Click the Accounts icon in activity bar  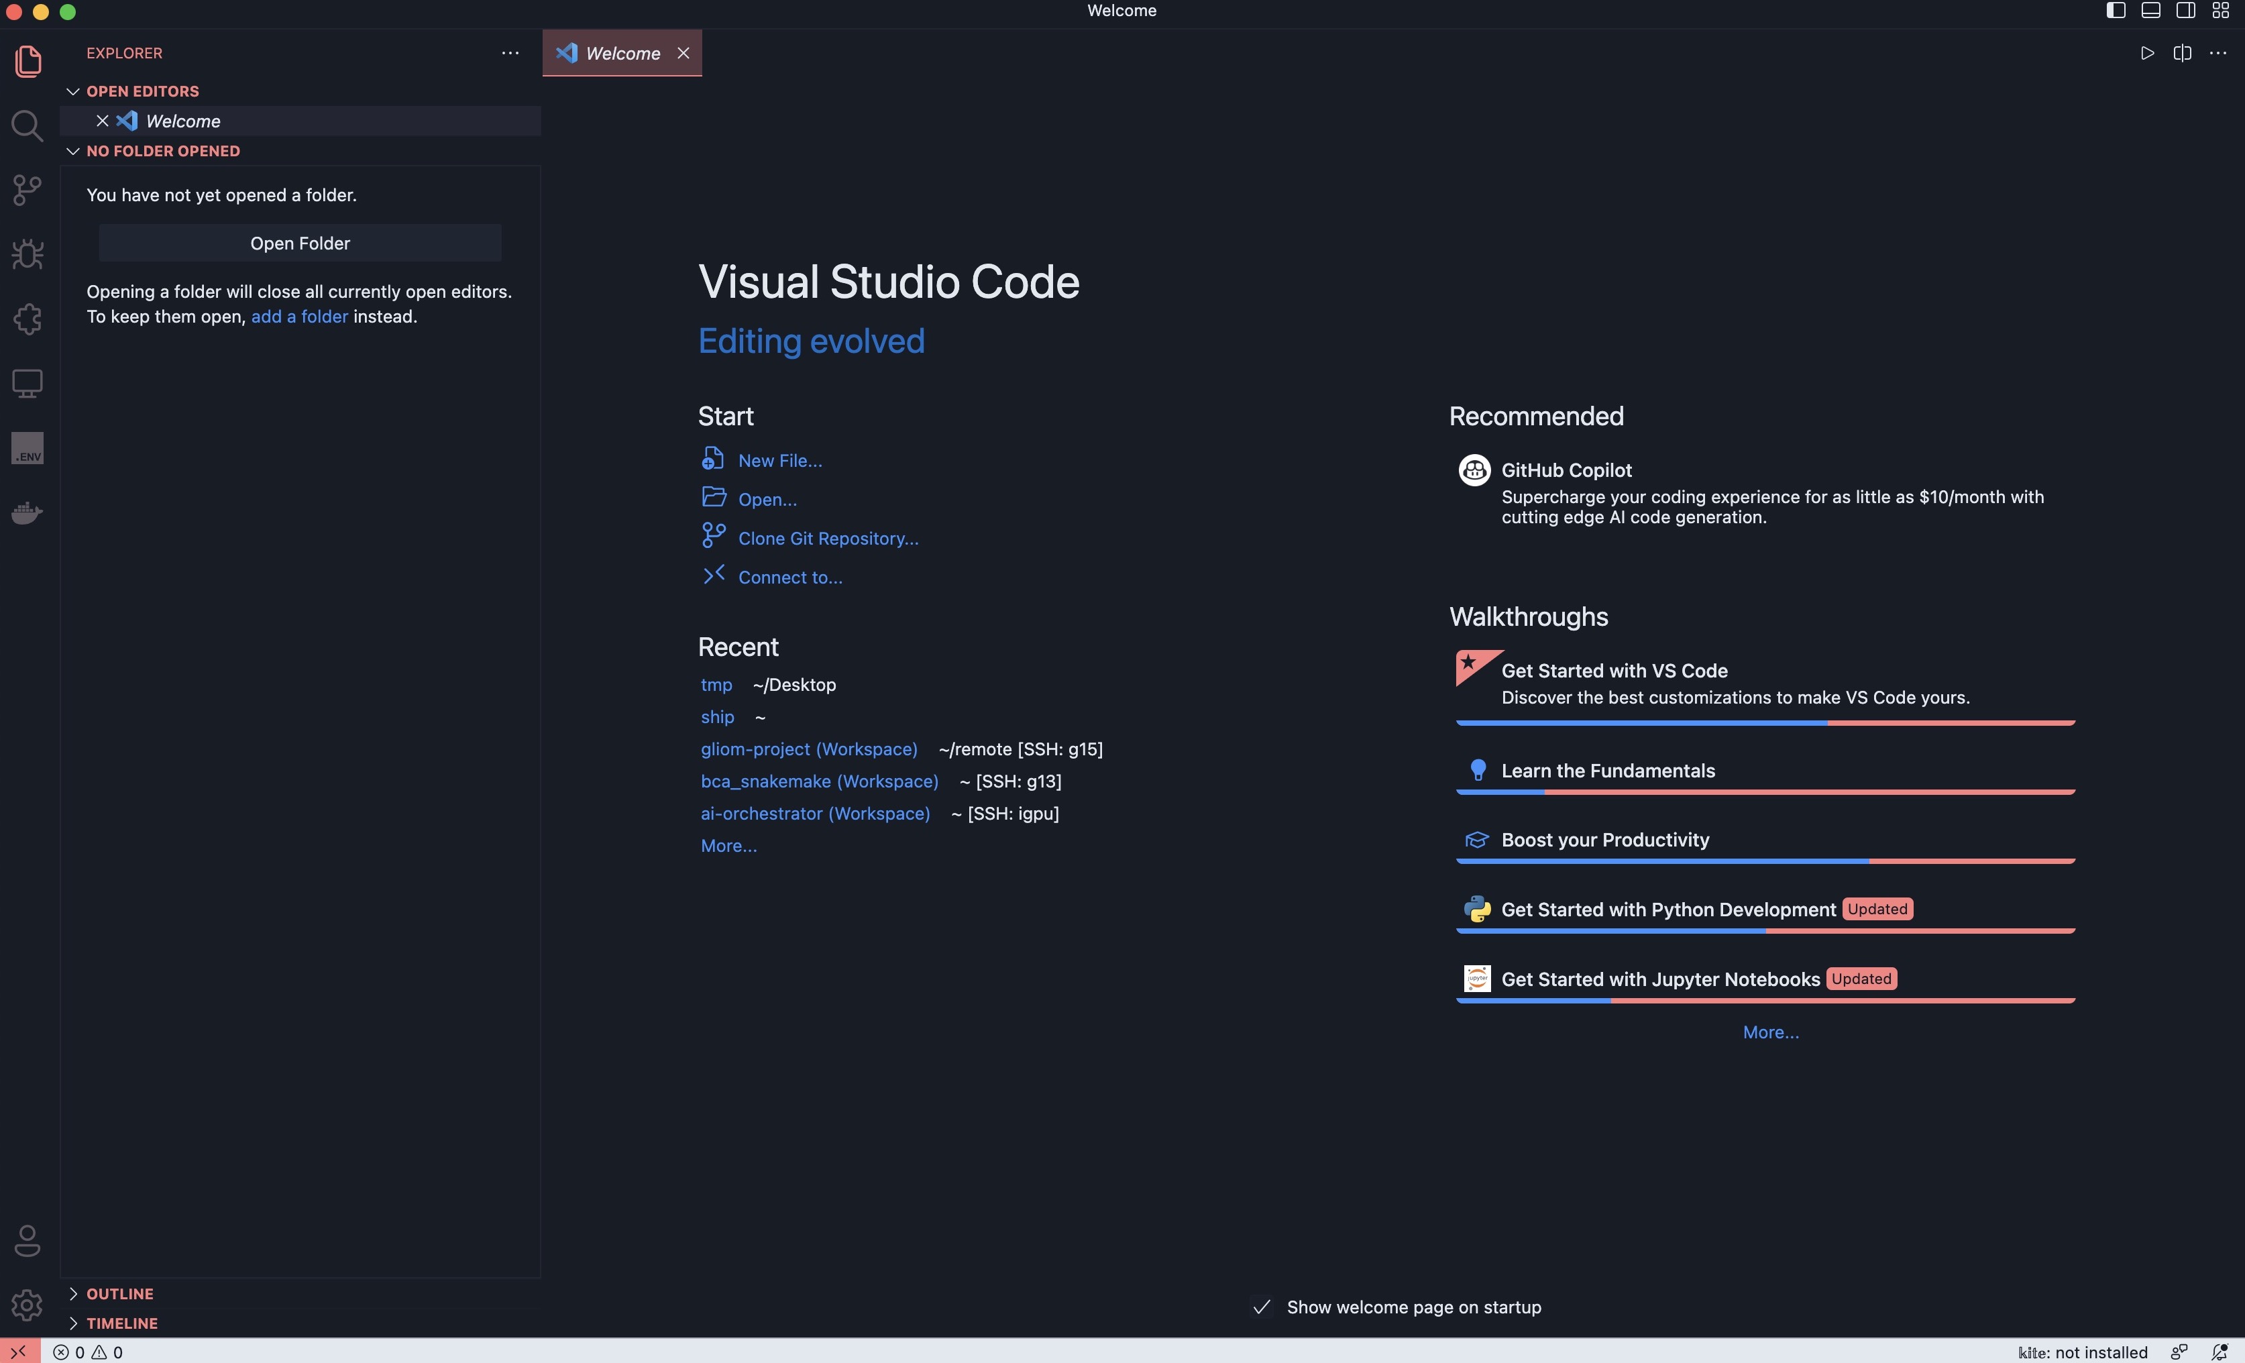coord(28,1240)
